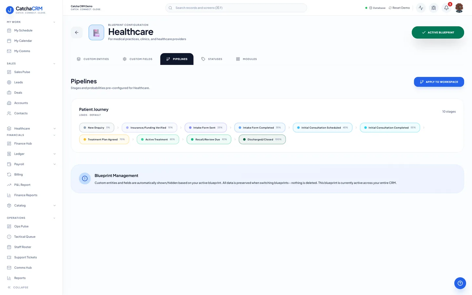Click the search records field
Viewport: 472px width, 295px height.
tap(236, 8)
